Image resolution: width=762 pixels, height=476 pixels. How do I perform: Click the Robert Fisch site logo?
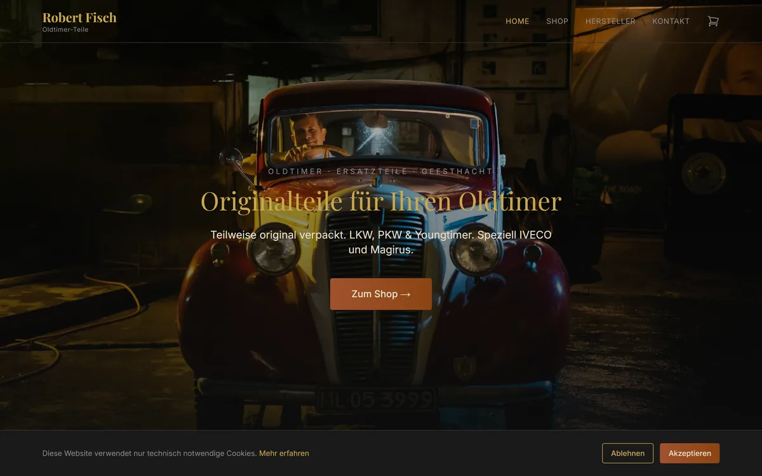[x=79, y=18]
